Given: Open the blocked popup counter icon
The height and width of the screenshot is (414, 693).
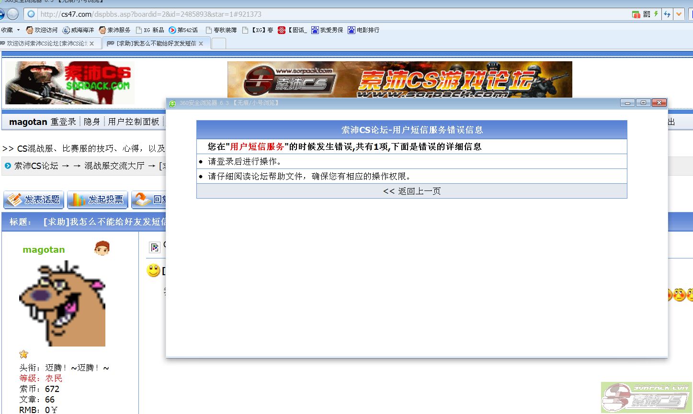Looking at the screenshot, I should (x=636, y=14).
